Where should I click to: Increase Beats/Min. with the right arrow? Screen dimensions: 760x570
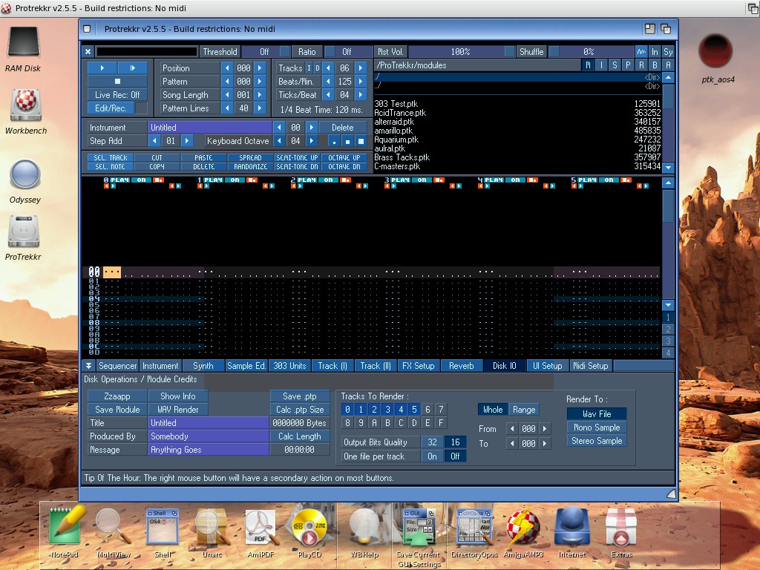[x=361, y=82]
